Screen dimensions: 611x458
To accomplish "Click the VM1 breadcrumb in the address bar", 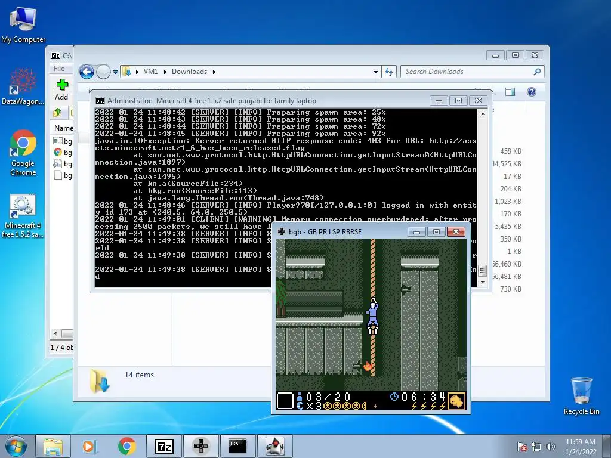I will (150, 72).
